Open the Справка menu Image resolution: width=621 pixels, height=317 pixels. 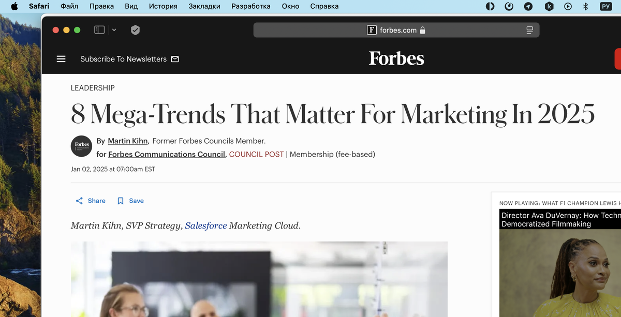click(x=324, y=6)
